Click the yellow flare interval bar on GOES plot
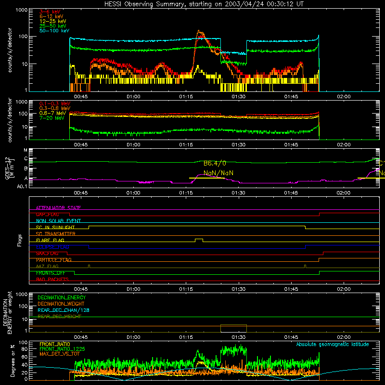This screenshot has width=385, height=385. [207, 178]
